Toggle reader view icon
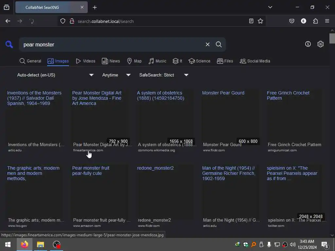 (251, 21)
